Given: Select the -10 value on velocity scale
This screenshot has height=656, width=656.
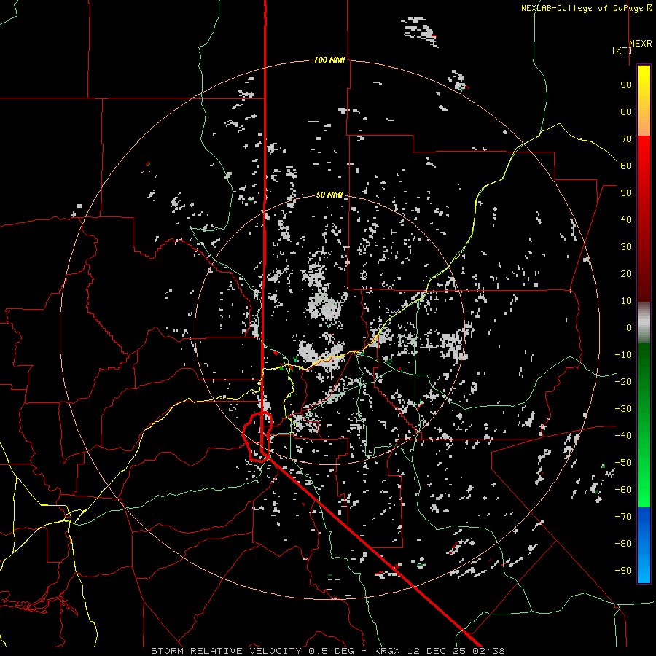Looking at the screenshot, I should point(623,355).
